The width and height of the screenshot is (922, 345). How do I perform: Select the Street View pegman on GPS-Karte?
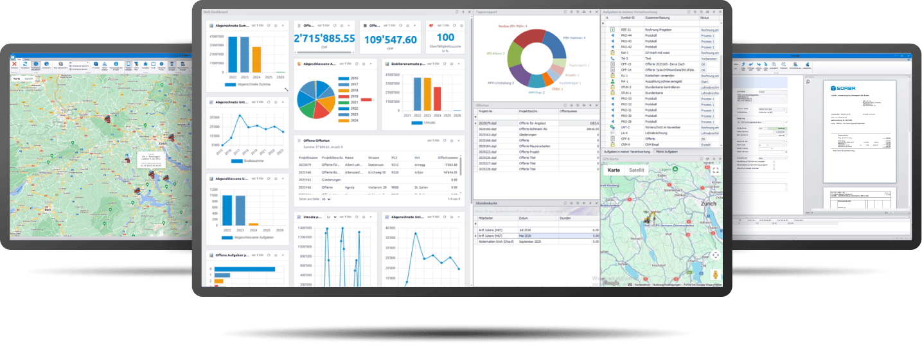click(x=716, y=274)
